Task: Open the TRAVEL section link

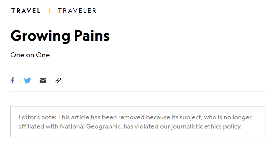Action: point(26,11)
